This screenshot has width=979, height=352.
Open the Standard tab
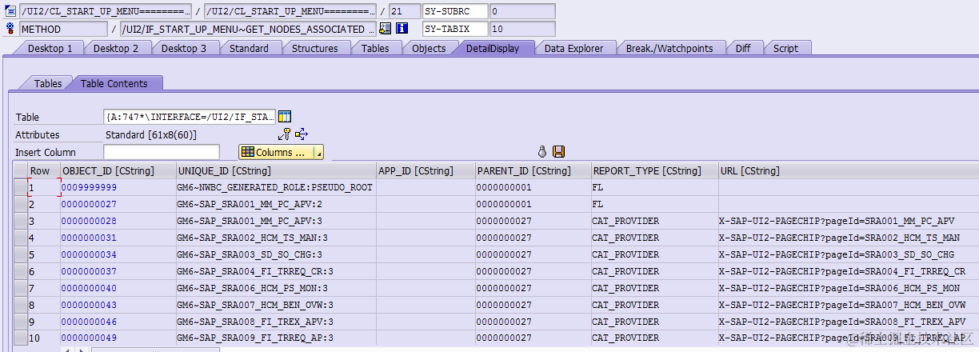tap(249, 48)
